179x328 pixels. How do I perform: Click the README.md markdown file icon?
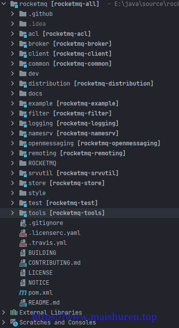click(23, 303)
